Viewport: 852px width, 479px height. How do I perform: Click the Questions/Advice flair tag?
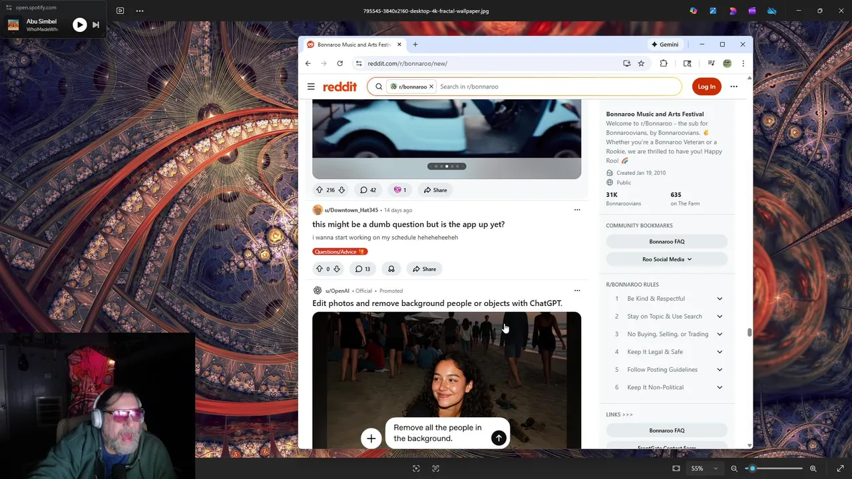(x=340, y=251)
